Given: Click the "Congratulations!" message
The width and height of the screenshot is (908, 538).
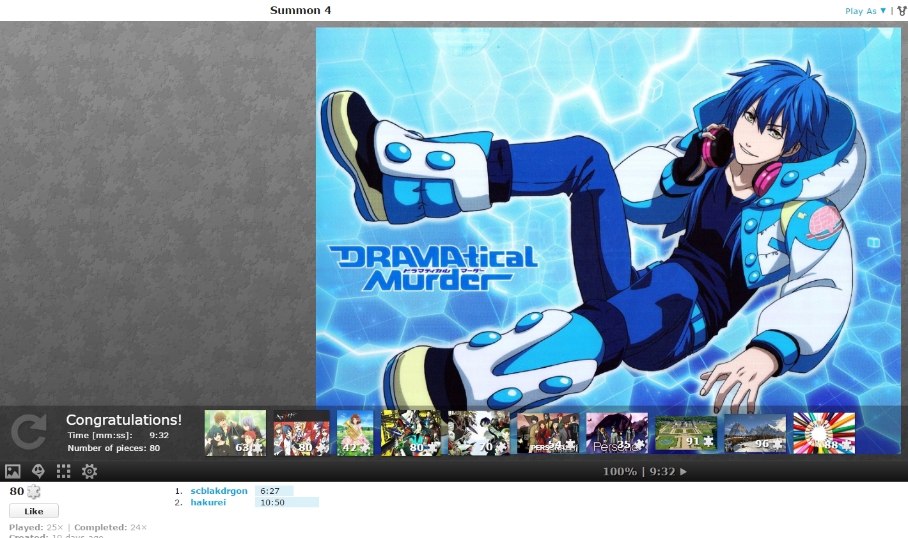Looking at the screenshot, I should [124, 420].
